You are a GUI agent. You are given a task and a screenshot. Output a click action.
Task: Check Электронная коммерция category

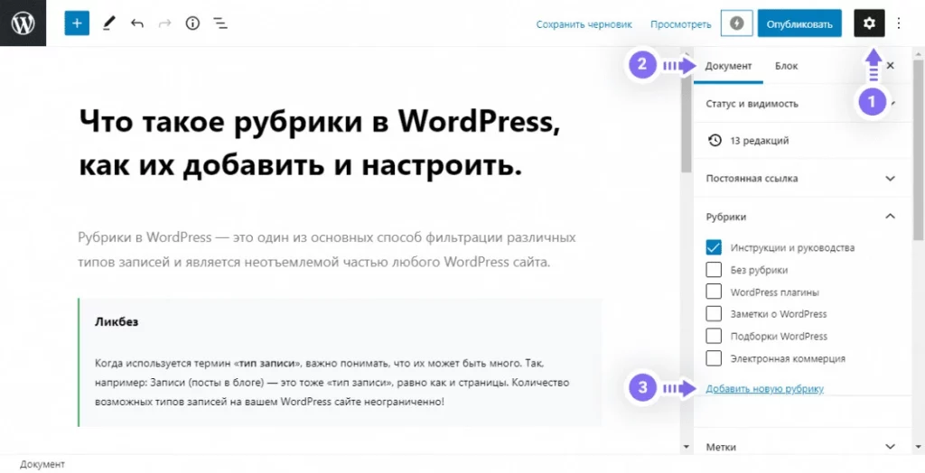(714, 358)
